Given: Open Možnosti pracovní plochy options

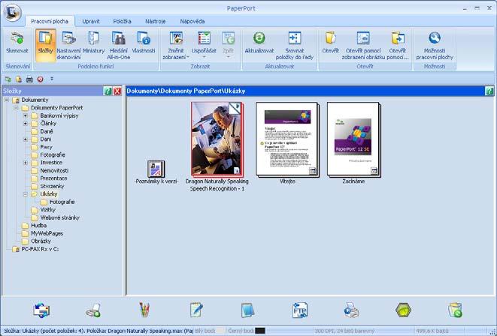Looking at the screenshot, I should coord(435,45).
